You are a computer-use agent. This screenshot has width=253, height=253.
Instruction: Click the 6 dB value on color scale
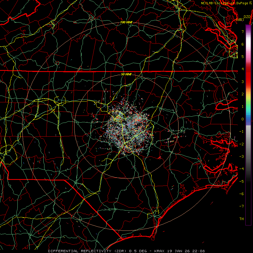point(243,44)
